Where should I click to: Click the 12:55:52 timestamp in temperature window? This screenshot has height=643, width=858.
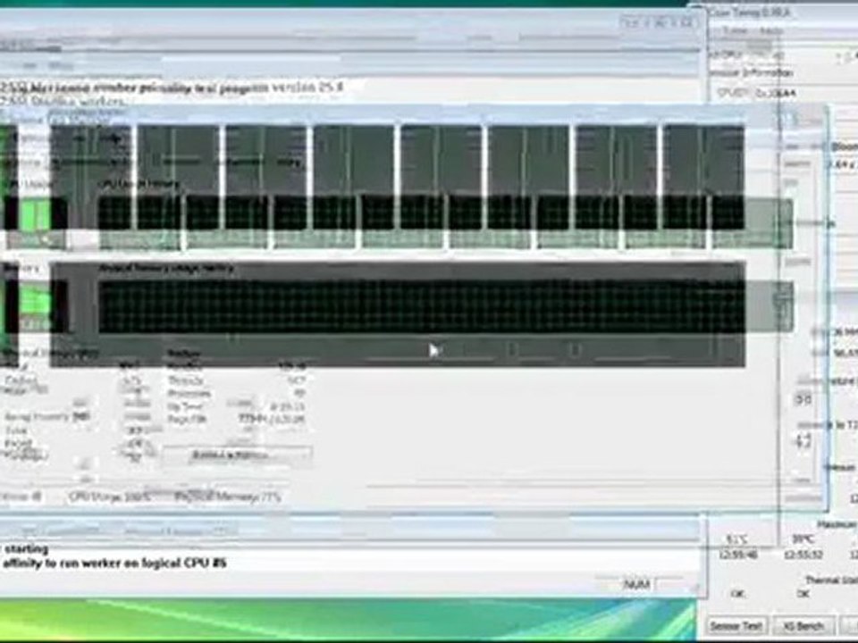pyautogui.click(x=803, y=555)
